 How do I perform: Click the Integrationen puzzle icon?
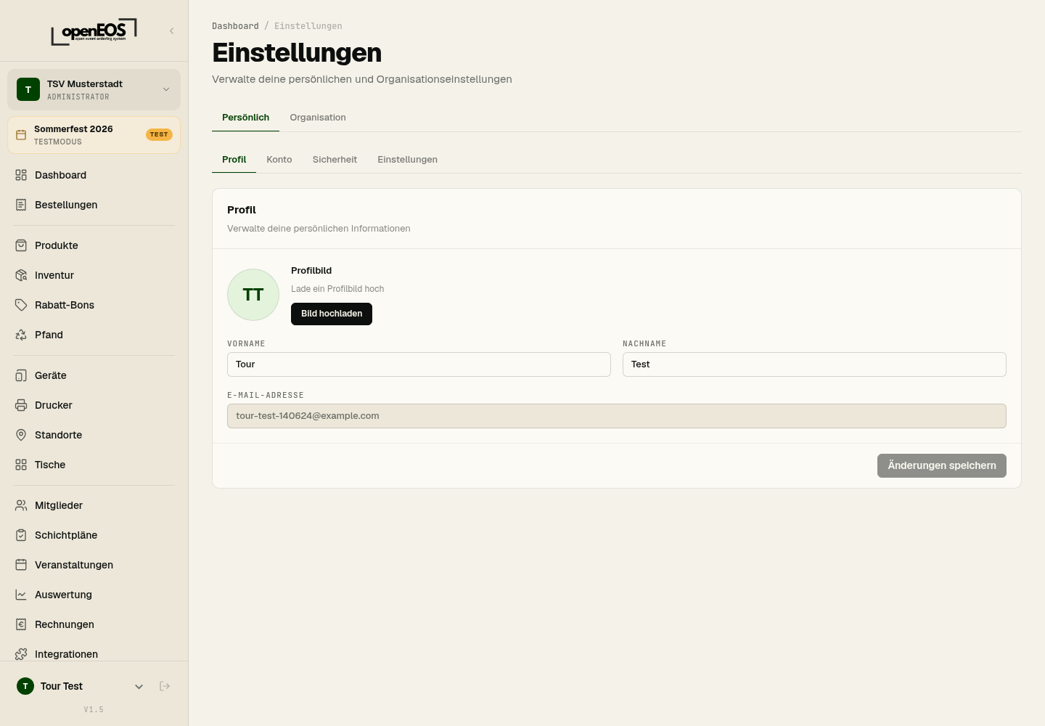point(21,654)
